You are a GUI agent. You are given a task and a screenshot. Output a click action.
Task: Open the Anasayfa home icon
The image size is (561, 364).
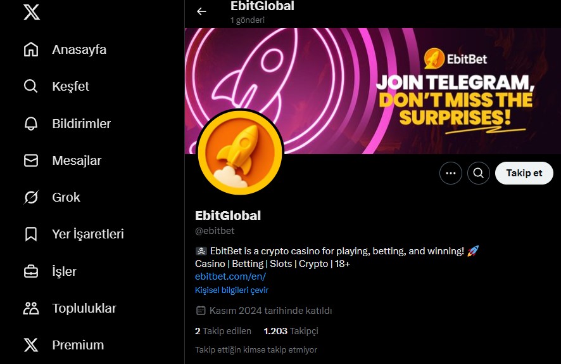click(x=31, y=49)
